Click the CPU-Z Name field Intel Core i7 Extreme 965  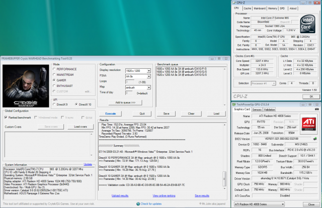(275, 18)
